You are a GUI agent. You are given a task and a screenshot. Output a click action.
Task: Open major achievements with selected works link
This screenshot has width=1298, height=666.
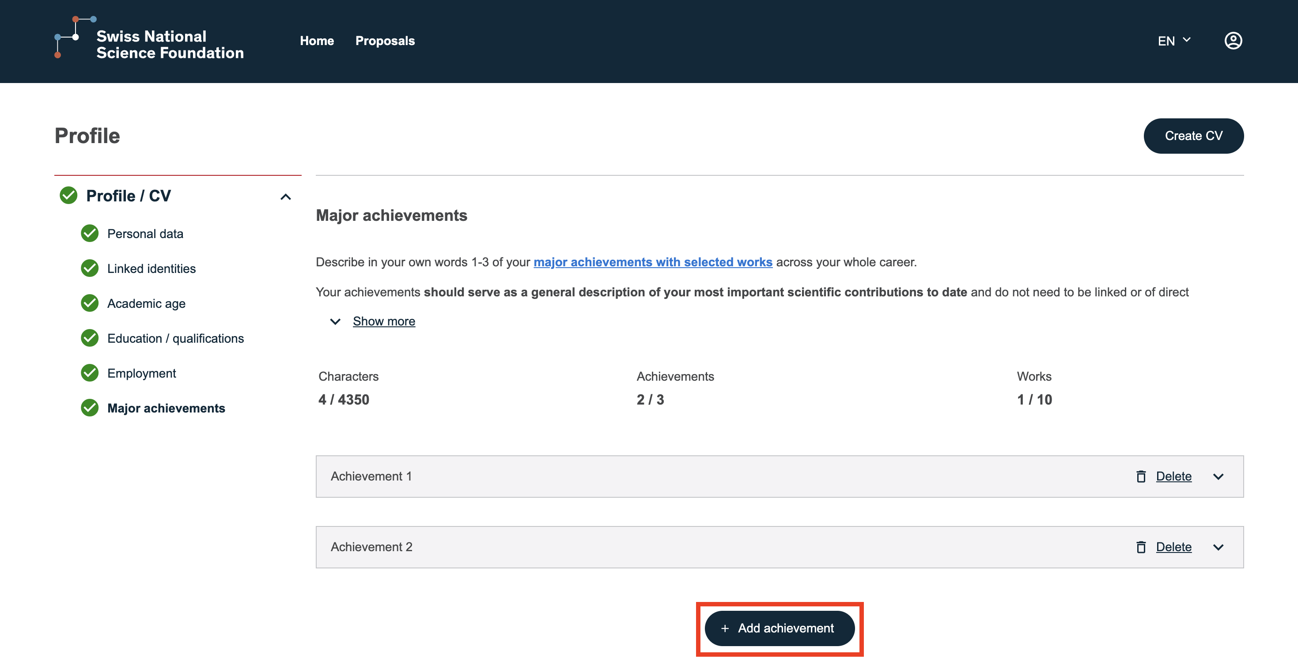(652, 262)
